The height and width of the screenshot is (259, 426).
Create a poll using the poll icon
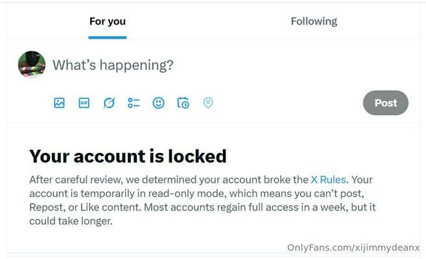pos(134,103)
